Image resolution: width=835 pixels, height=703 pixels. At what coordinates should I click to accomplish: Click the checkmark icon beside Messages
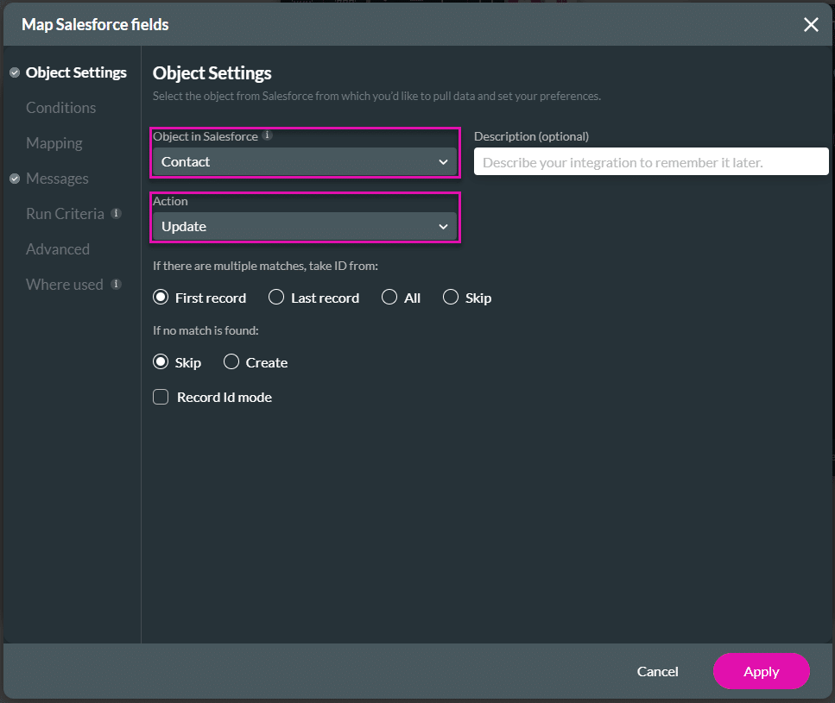[x=14, y=179]
